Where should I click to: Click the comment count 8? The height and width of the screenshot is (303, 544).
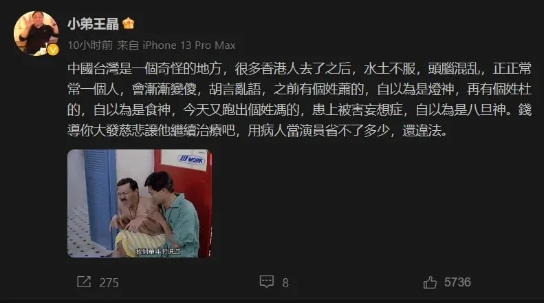tap(285, 283)
